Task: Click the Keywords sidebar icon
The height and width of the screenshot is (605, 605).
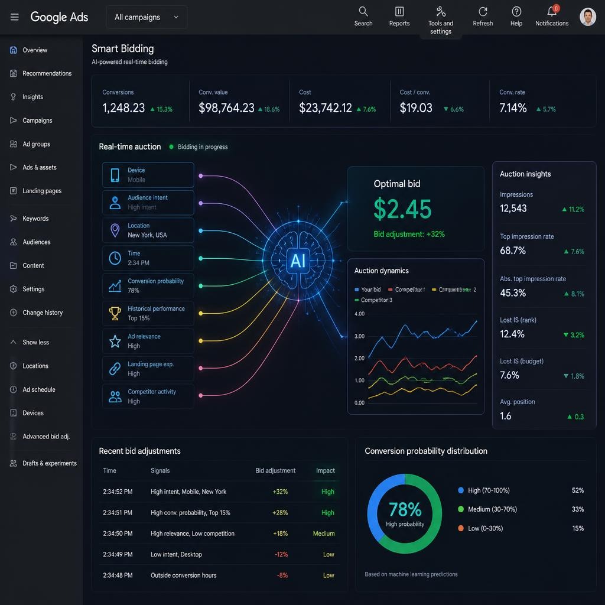Action: point(13,219)
